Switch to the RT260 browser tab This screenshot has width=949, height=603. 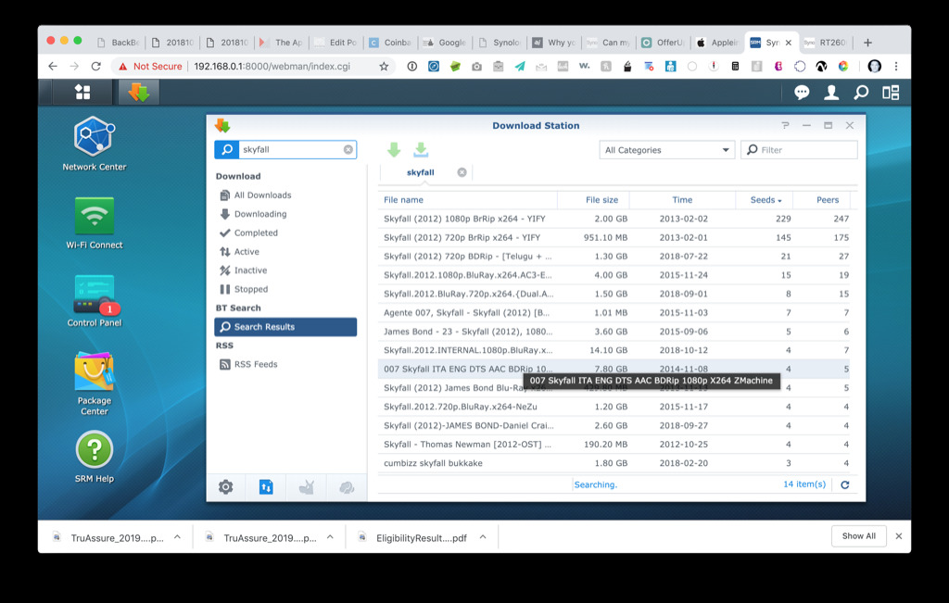(x=826, y=43)
